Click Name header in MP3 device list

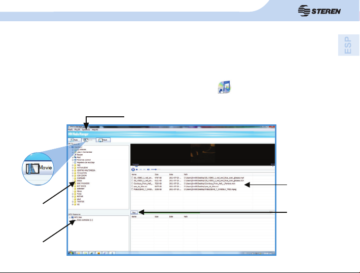(x=142, y=216)
